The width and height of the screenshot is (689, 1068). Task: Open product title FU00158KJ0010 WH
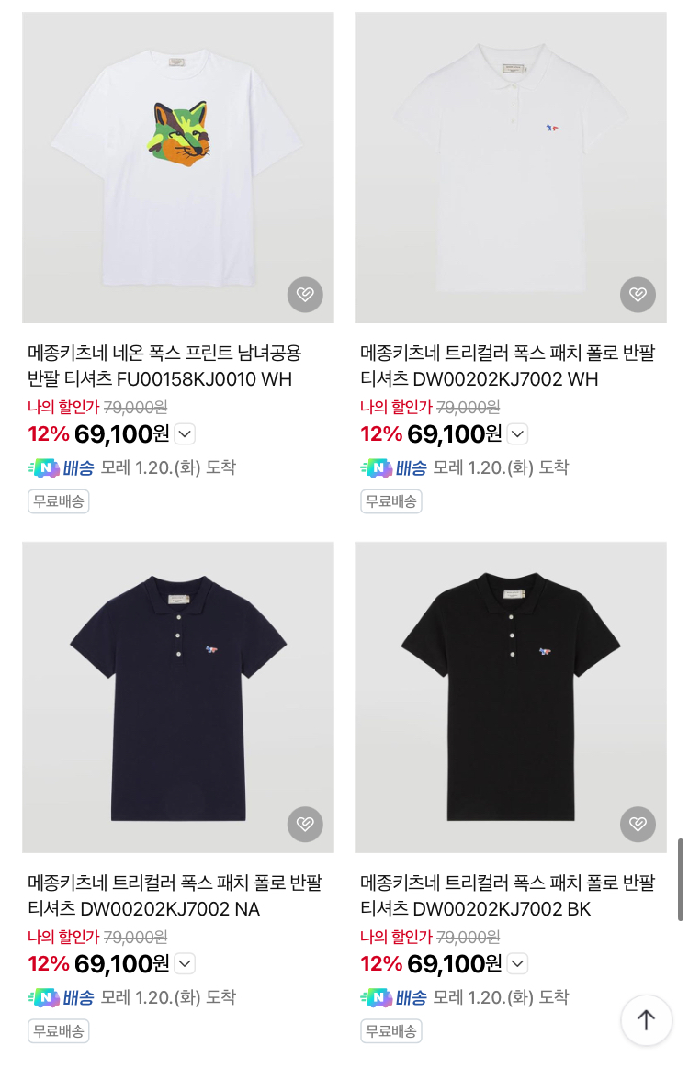click(164, 365)
